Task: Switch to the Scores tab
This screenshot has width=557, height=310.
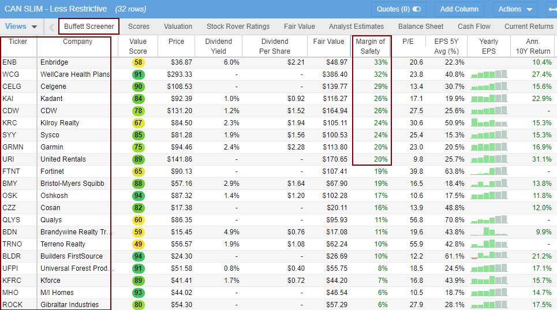Action: click(x=139, y=27)
